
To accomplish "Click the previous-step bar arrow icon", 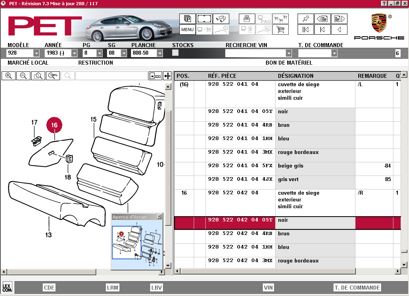I will pyautogui.click(x=322, y=30).
